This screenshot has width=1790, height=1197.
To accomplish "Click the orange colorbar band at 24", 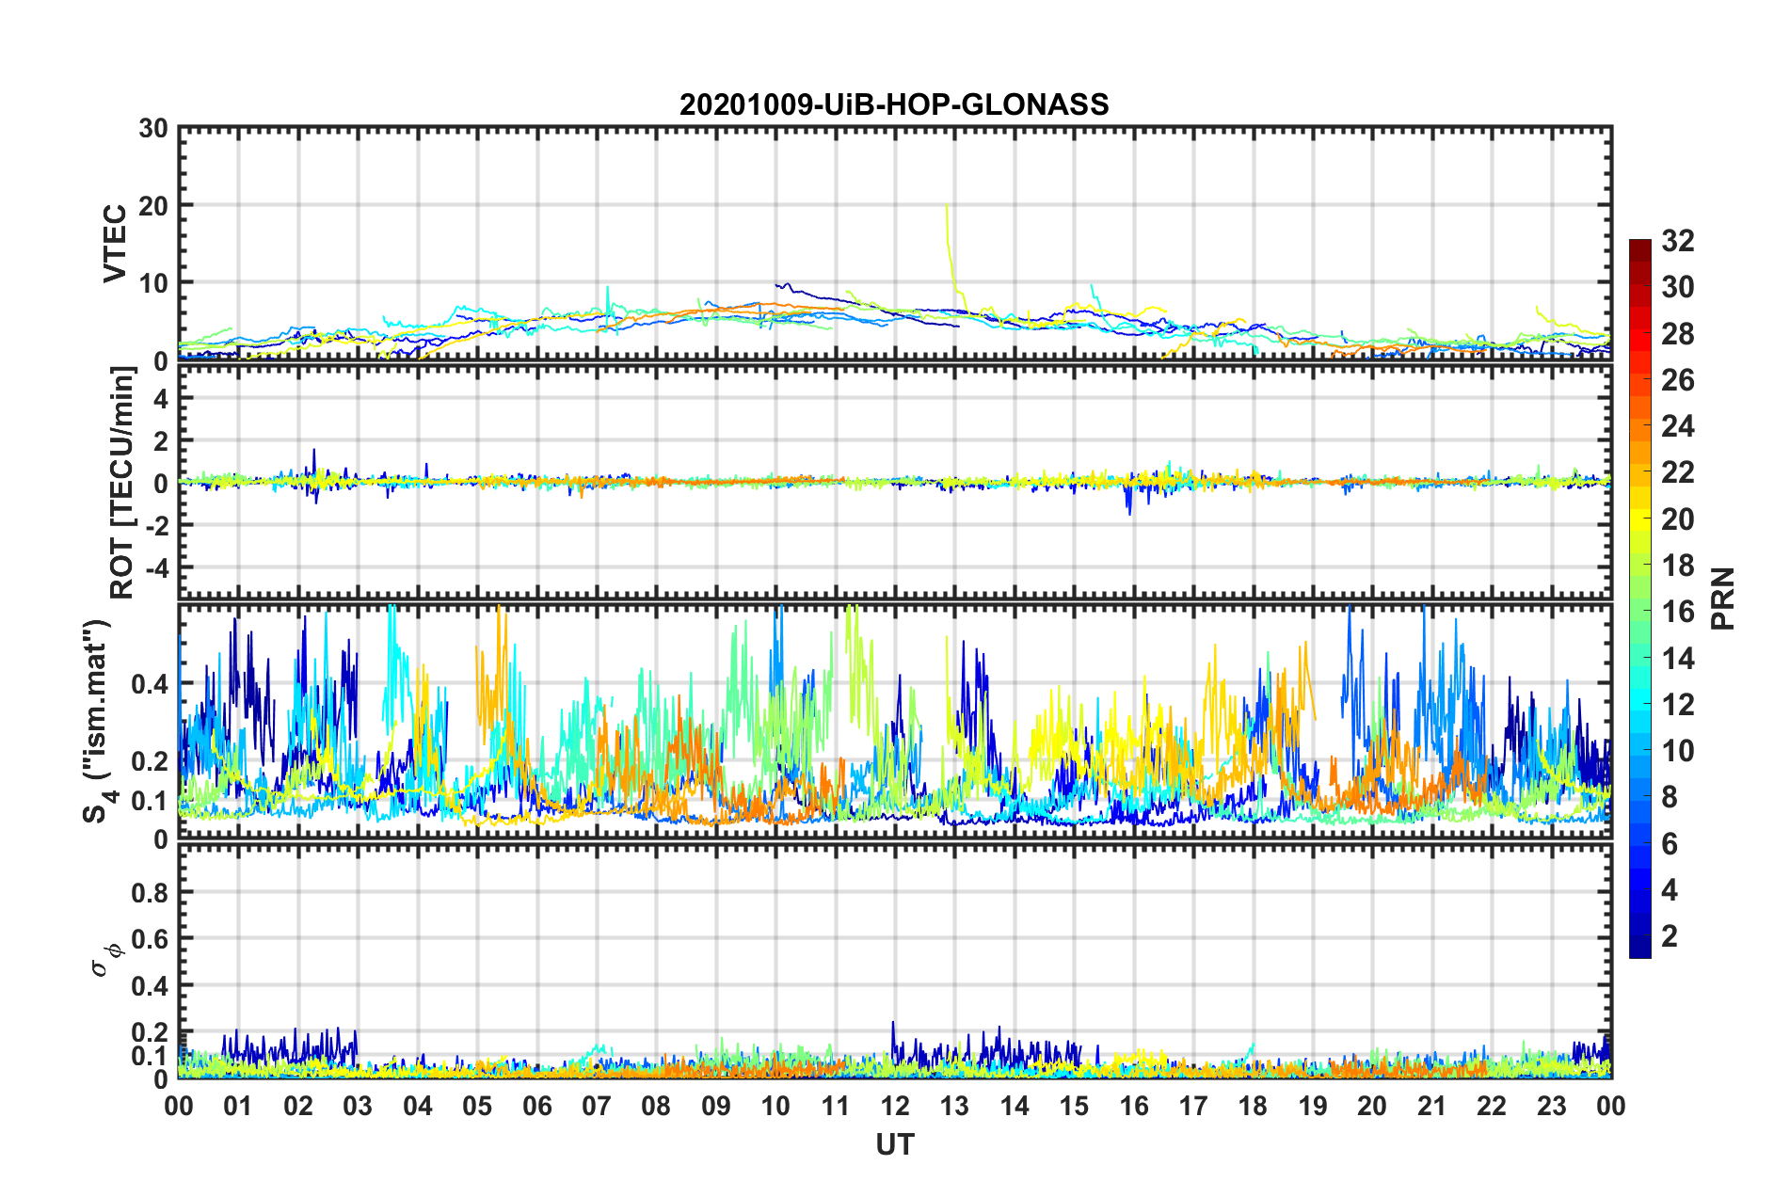I will pyautogui.click(x=1640, y=427).
